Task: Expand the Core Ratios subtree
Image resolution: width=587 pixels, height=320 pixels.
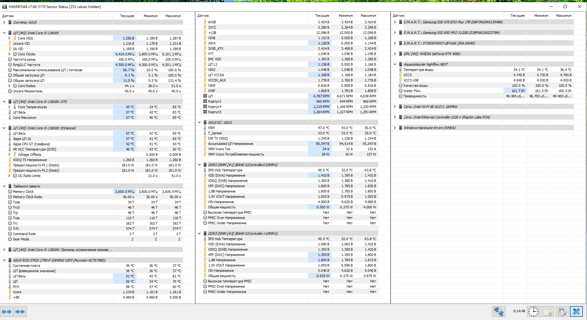Action: (x=9, y=86)
